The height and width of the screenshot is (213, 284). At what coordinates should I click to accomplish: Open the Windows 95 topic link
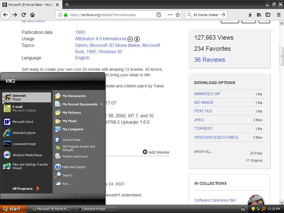110,52
